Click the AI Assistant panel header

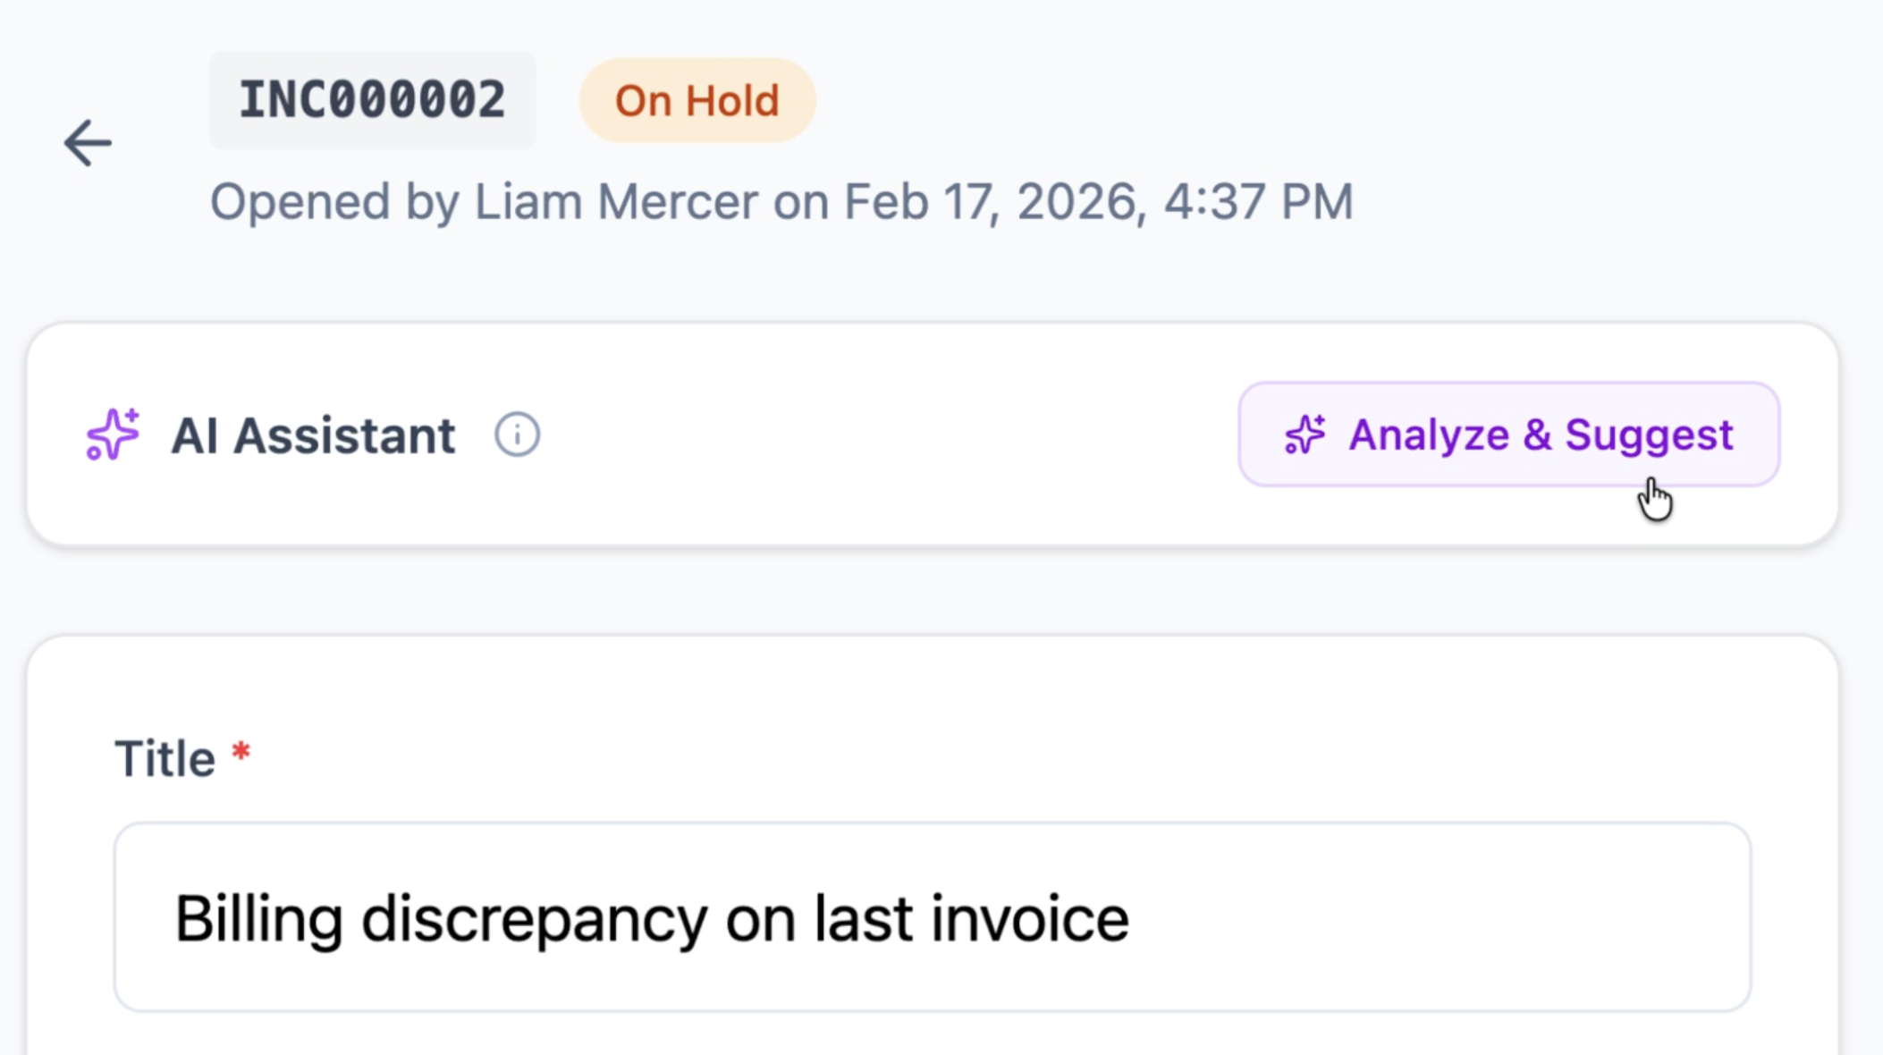(x=313, y=435)
